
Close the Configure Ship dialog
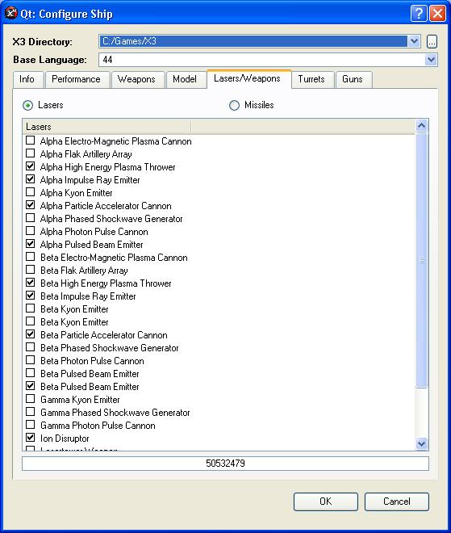click(x=437, y=14)
